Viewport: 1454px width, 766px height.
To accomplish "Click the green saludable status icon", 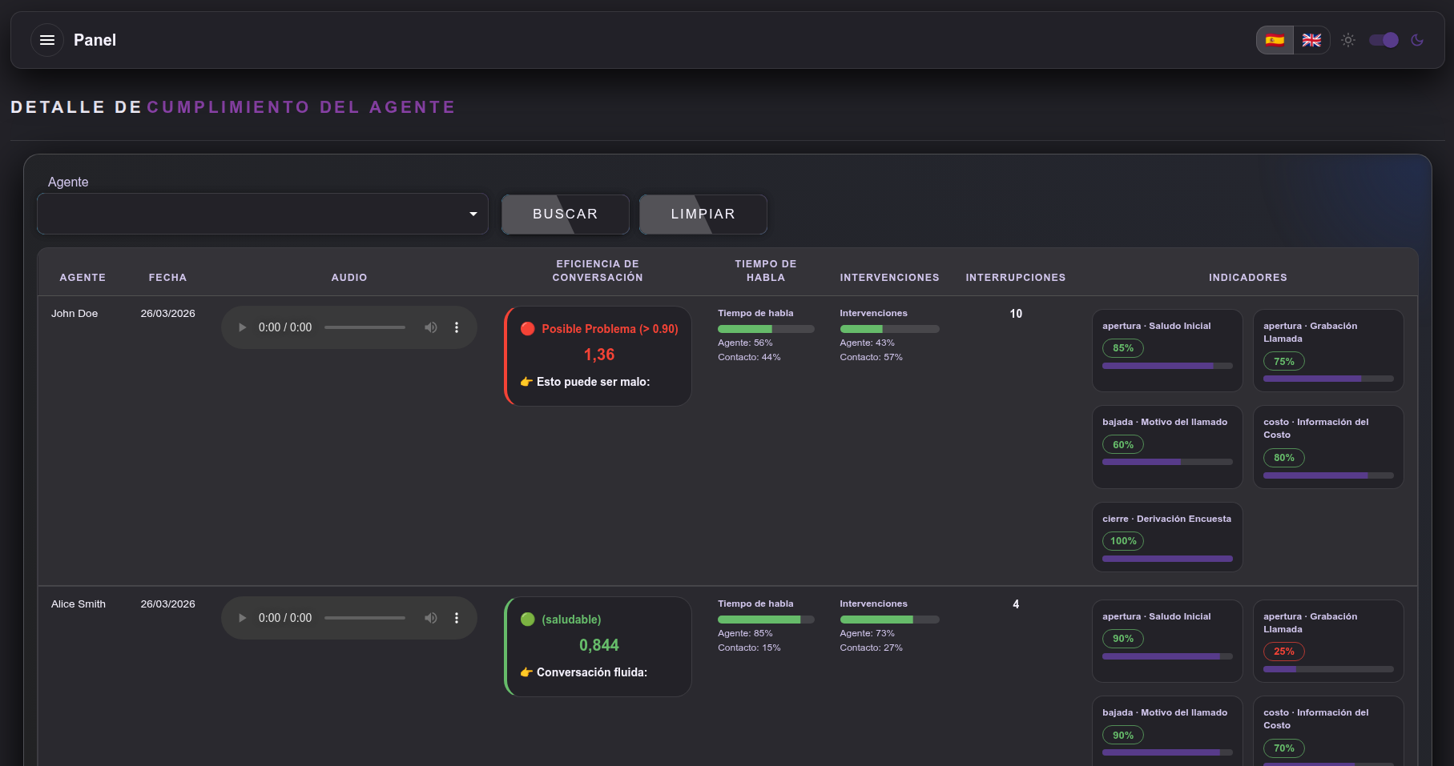I will tap(528, 620).
